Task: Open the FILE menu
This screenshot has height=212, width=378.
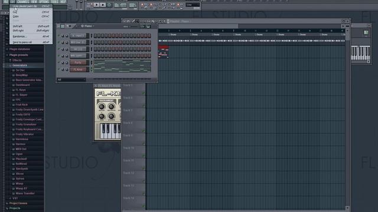Action: pyautogui.click(x=6, y=2)
